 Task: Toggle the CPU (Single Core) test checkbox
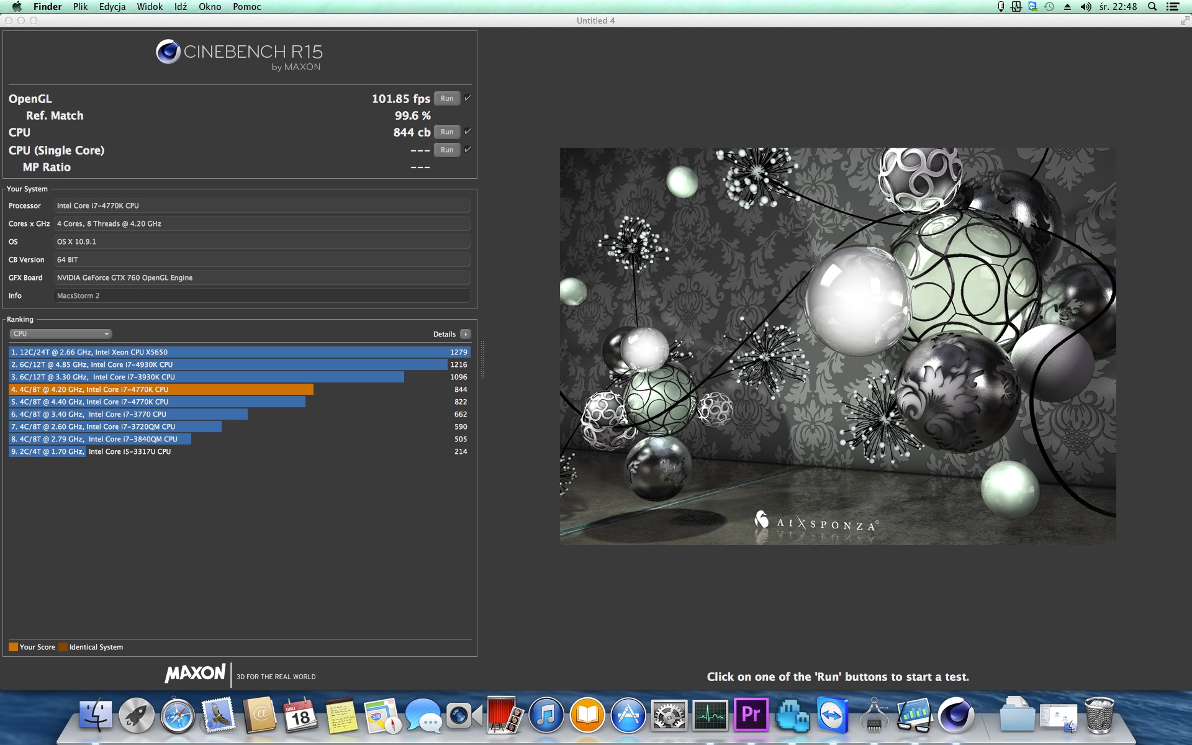point(467,150)
